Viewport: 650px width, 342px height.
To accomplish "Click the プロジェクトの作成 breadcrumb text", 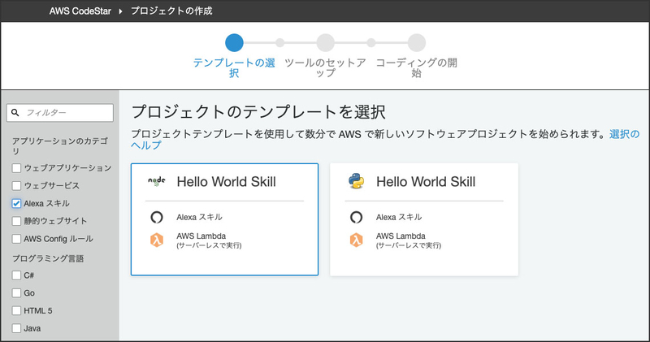I will coord(171,11).
